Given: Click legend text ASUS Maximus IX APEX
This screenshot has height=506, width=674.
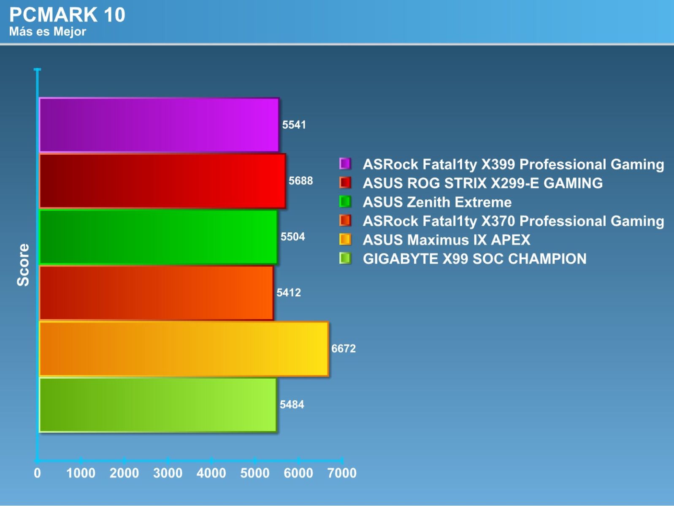Looking at the screenshot, I should coord(447,240).
